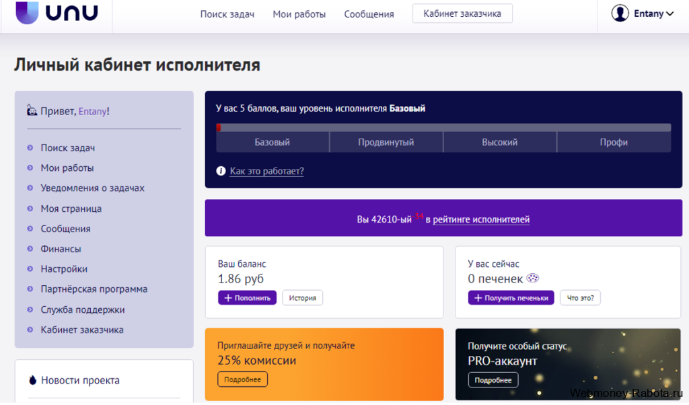Click the Новости проекта heading

81,380
